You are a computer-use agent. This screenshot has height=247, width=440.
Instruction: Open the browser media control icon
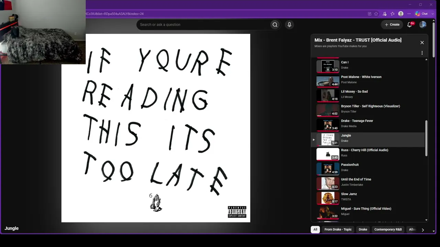coord(384,14)
